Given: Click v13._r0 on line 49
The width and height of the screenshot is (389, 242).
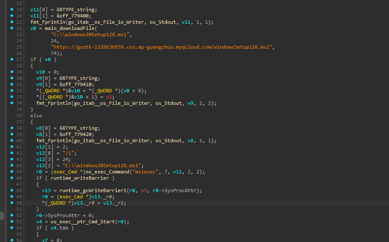Looking at the screenshot, I should tap(102, 197).
